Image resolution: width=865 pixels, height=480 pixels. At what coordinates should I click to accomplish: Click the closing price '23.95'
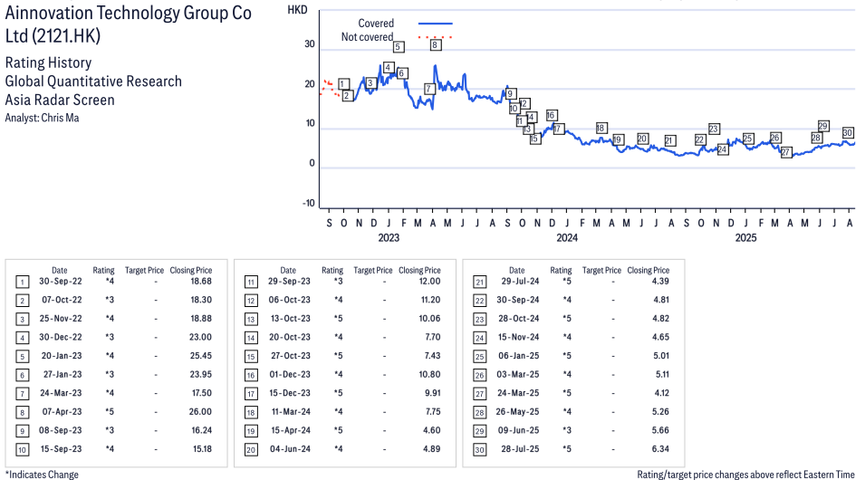click(x=201, y=375)
